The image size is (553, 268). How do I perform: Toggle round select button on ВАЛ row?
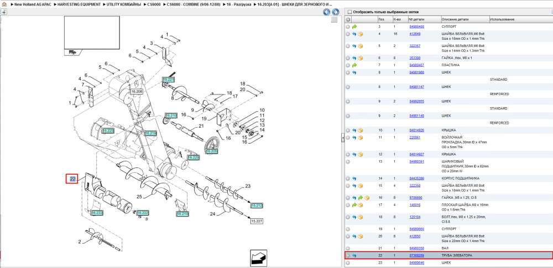tap(348, 248)
